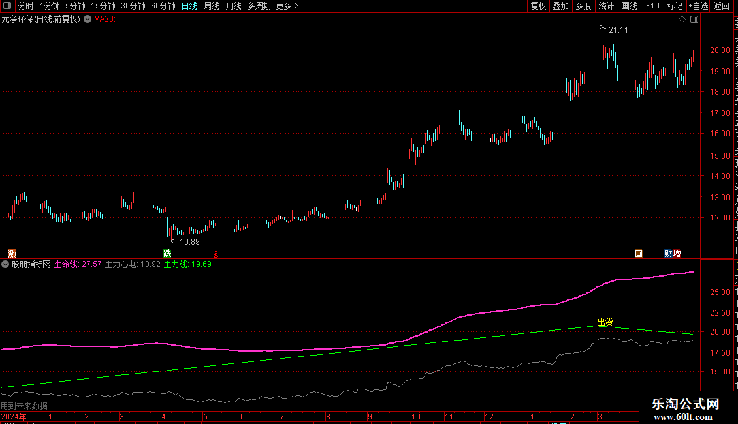The height and width of the screenshot is (424, 738).
Task: Click the 跌 event marker icon
Action: (167, 253)
